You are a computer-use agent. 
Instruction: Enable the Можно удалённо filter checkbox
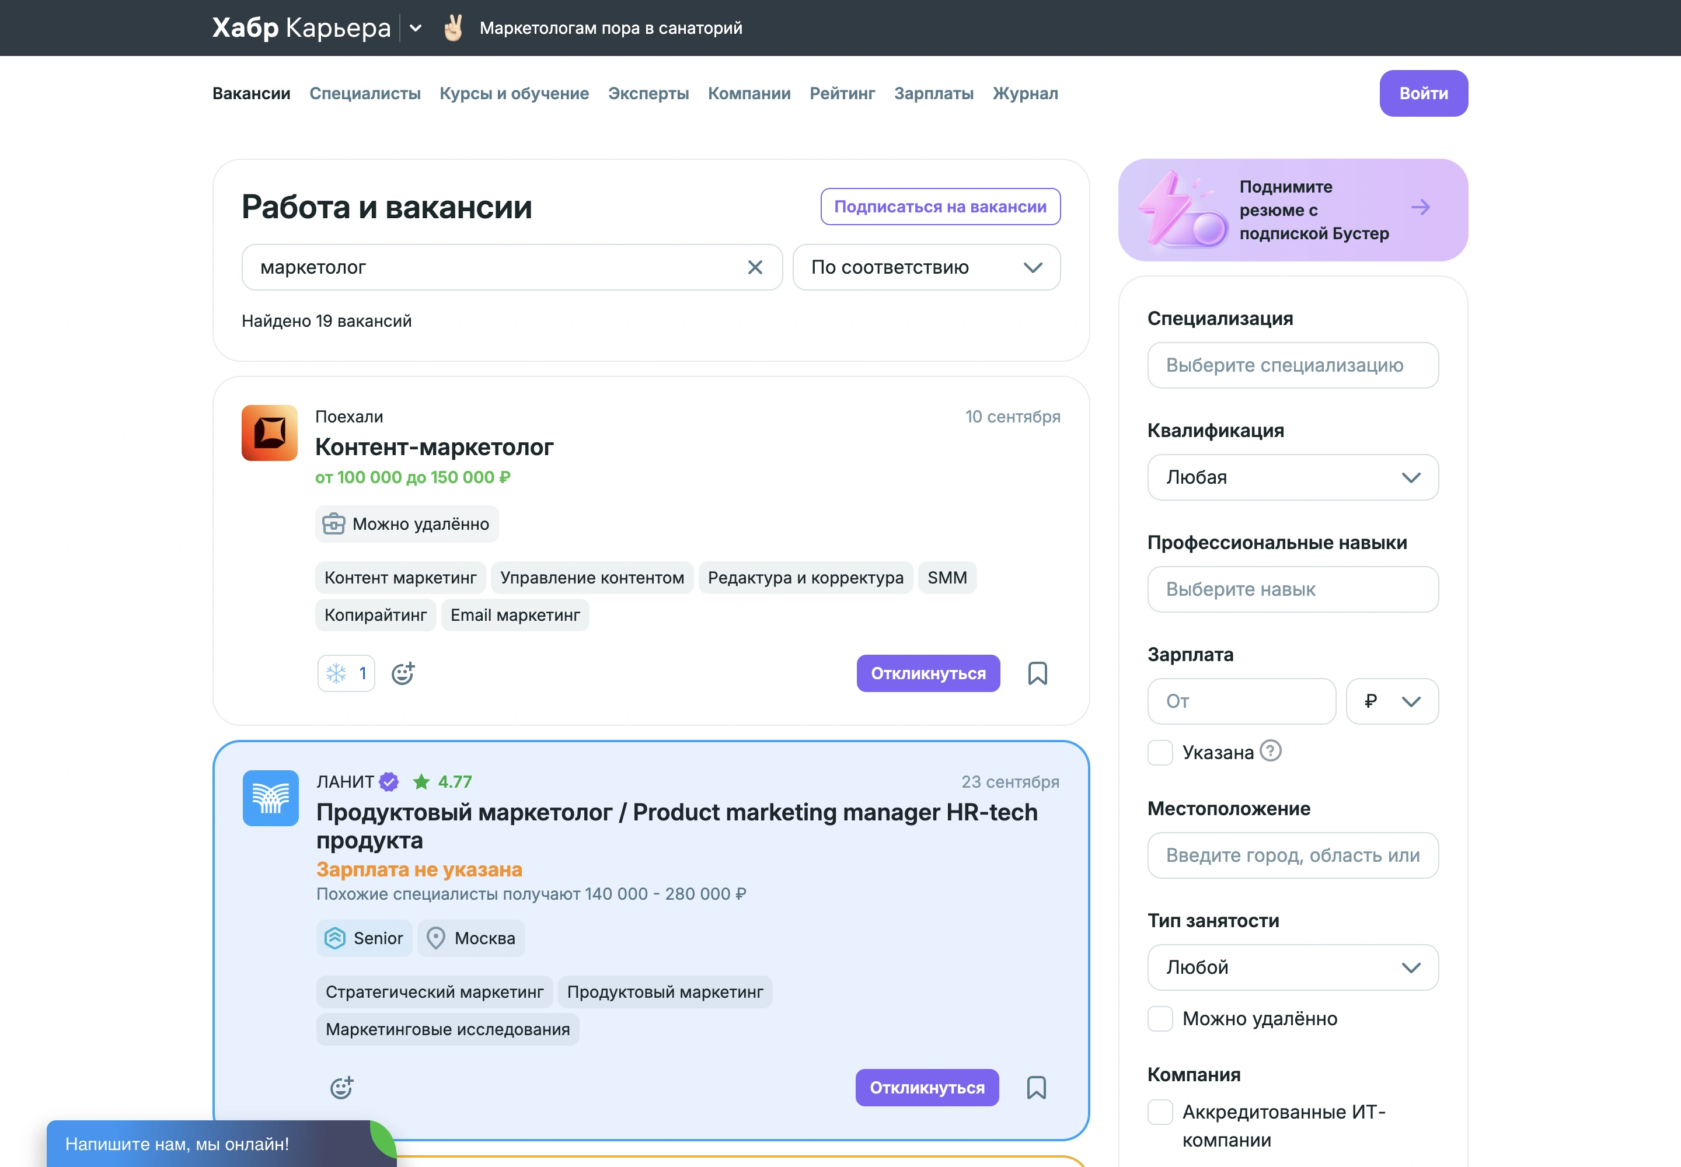(1160, 1019)
